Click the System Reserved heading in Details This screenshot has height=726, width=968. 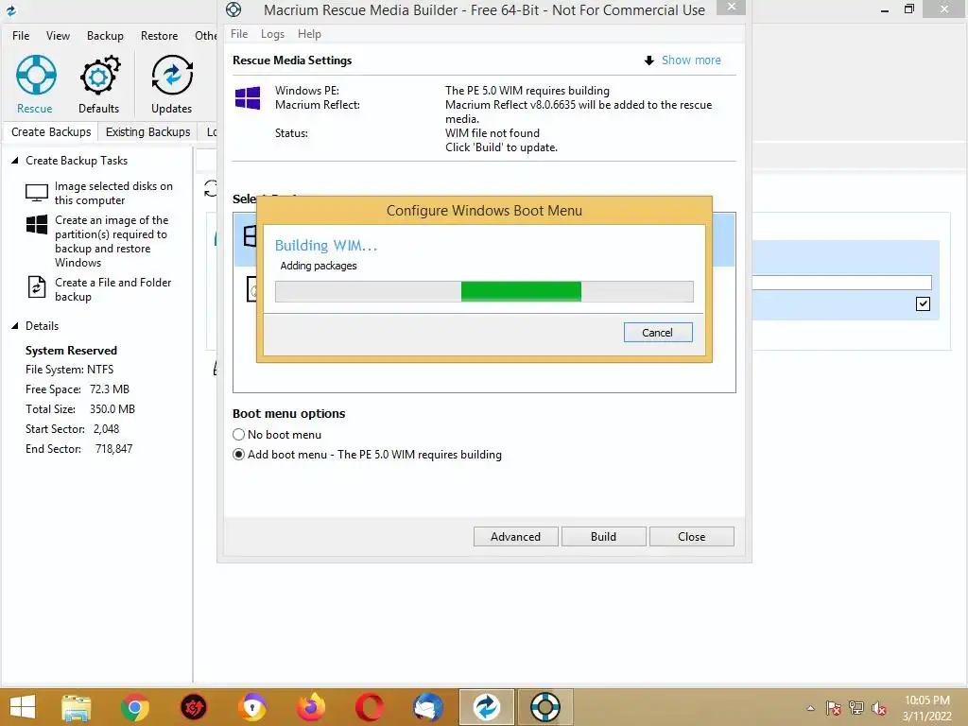click(x=71, y=350)
